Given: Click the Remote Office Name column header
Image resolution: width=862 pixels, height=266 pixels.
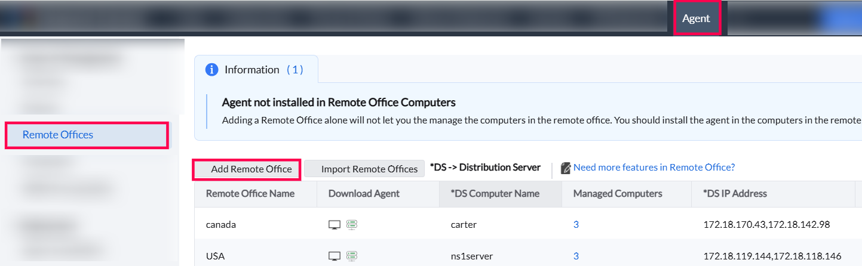Looking at the screenshot, I should pyautogui.click(x=250, y=193).
